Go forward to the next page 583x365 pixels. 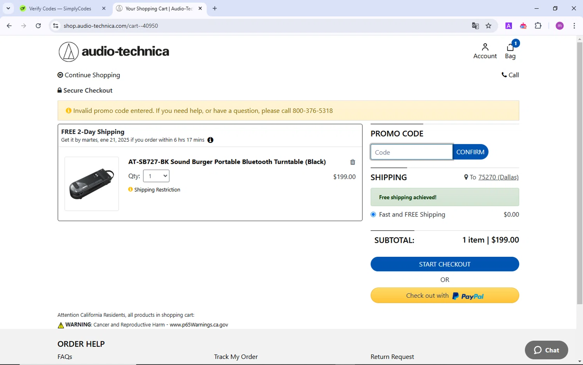click(x=24, y=26)
